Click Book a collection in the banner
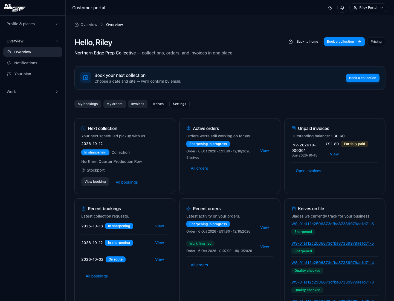 click(363, 78)
